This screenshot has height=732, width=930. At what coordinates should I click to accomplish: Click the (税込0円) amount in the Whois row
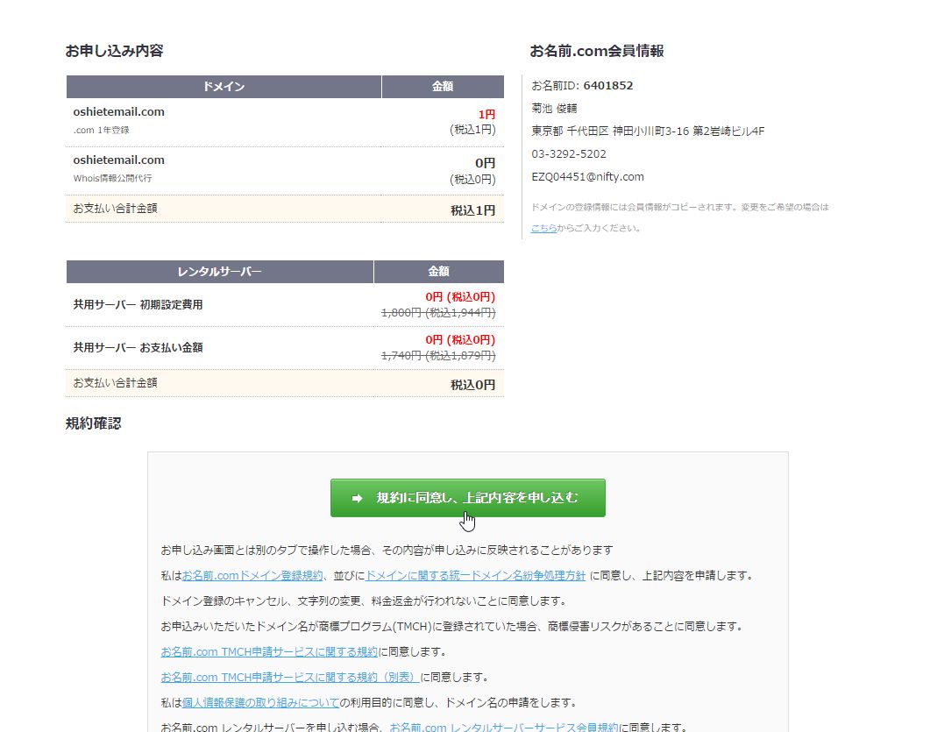(x=472, y=179)
